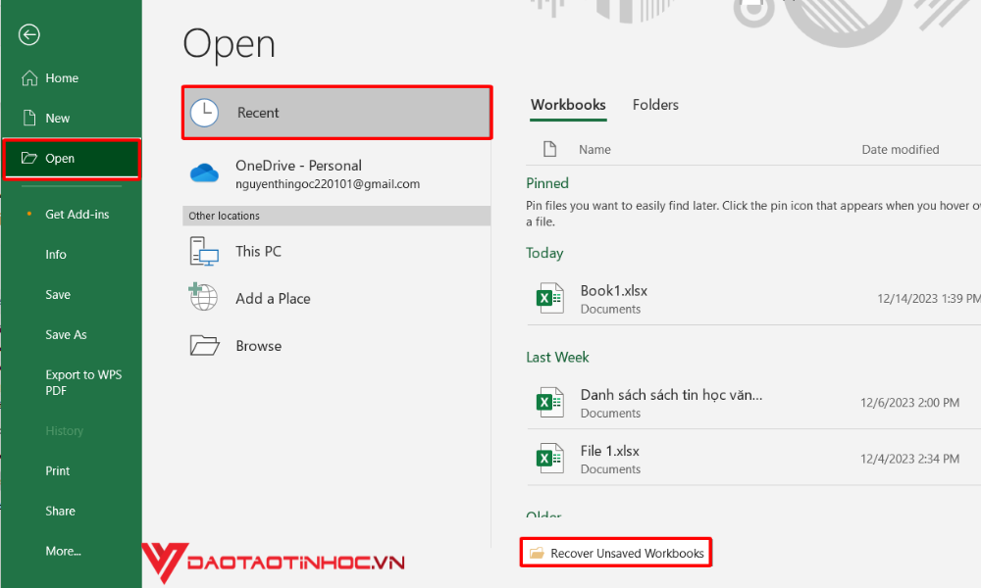This screenshot has width=981, height=588.
Task: Click the back arrow icon
Action: tap(28, 34)
